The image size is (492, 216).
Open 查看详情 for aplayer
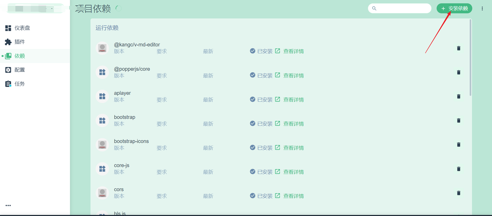tap(293, 99)
